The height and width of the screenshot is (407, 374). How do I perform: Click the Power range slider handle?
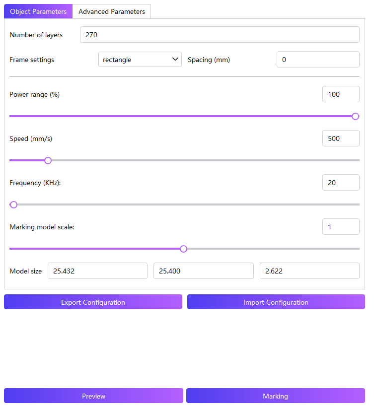pos(355,116)
